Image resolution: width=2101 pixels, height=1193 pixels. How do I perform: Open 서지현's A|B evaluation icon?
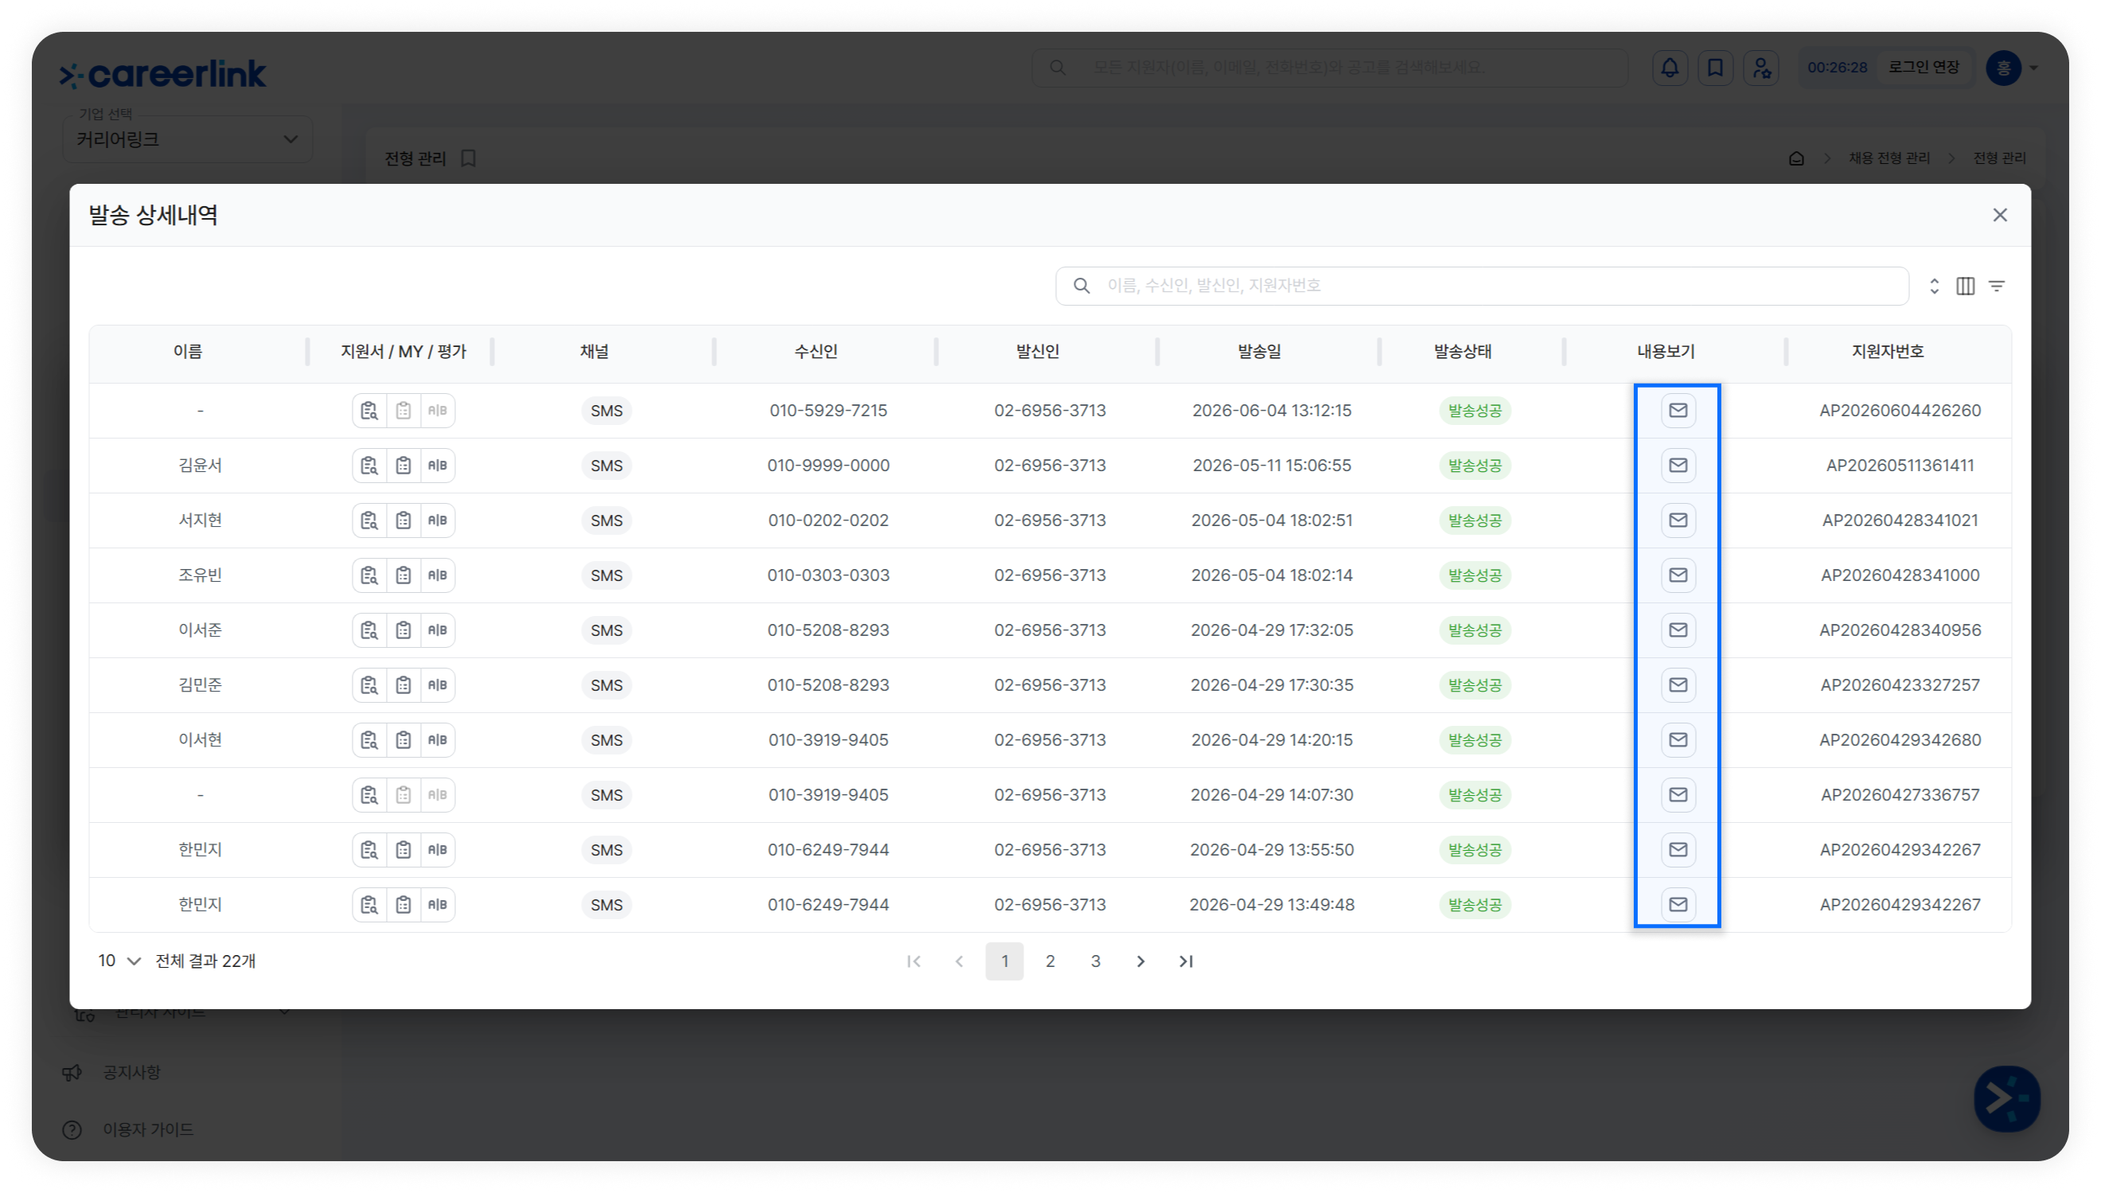438,520
